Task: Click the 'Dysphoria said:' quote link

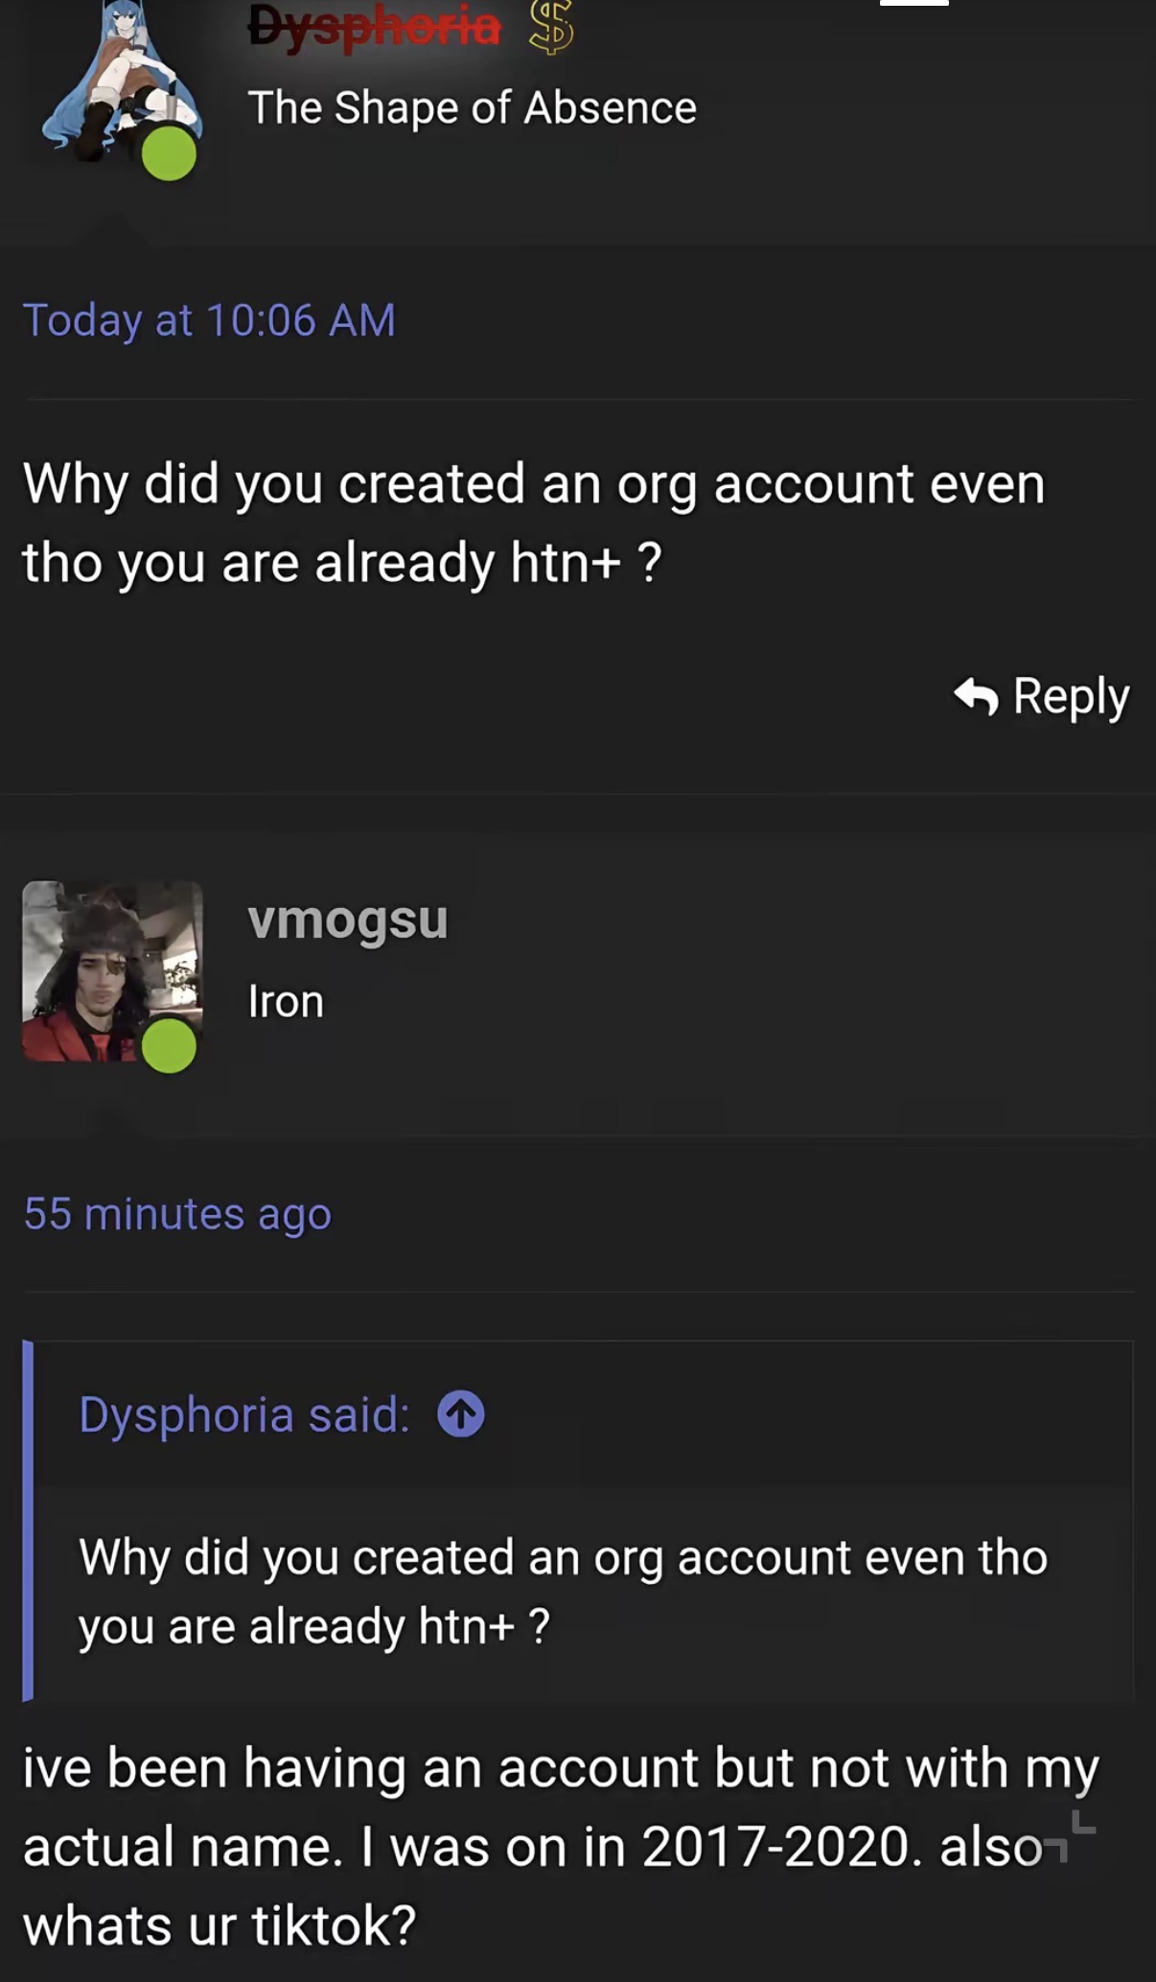Action: [244, 1414]
